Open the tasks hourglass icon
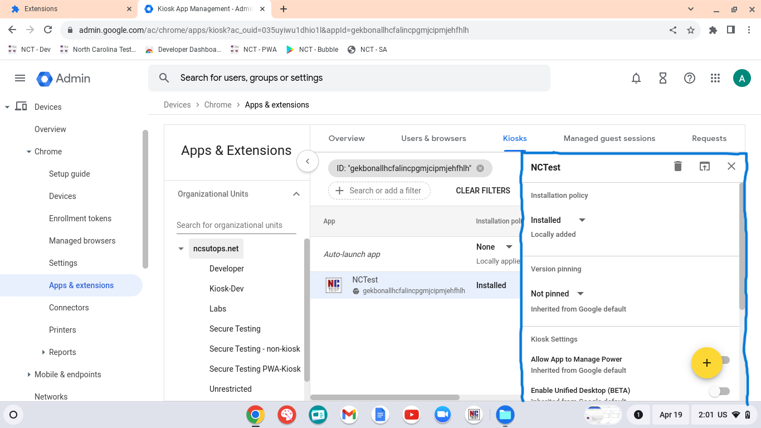Image resolution: width=761 pixels, height=428 pixels. coord(663,78)
